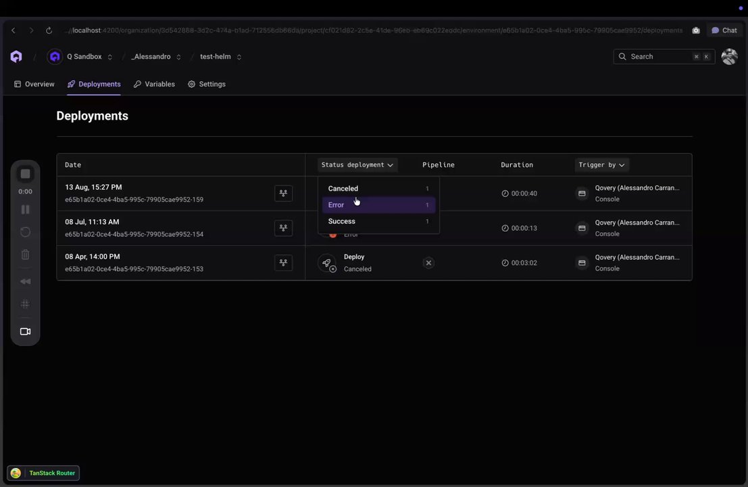748x487 pixels.
Task: Open the user avatar menu
Action: 729,57
